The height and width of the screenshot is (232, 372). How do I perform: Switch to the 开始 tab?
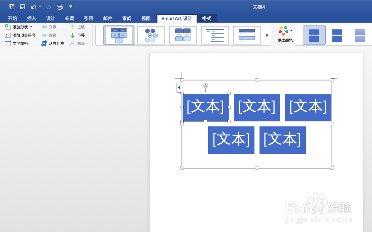click(12, 18)
